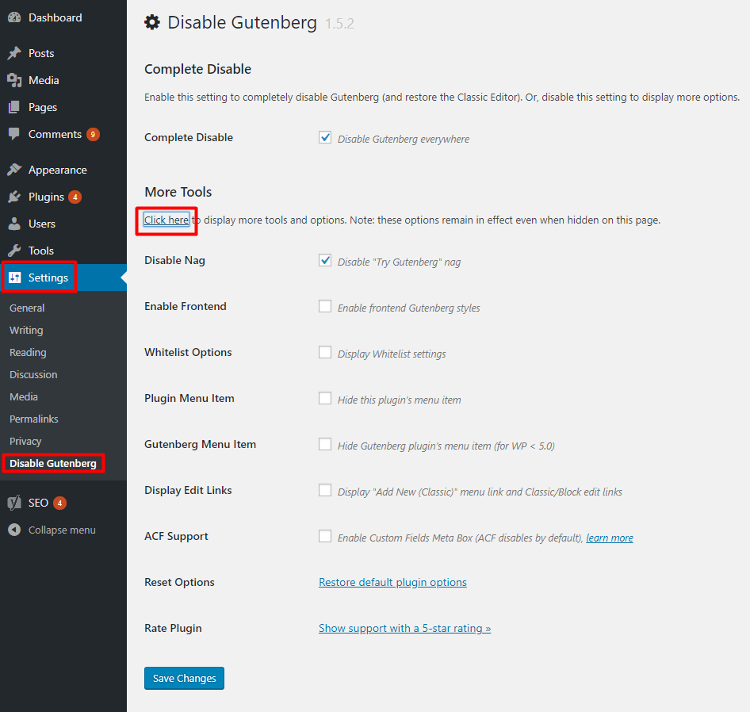Click the Posts pushpin icon
Viewport: 750px width, 712px height.
pos(14,53)
